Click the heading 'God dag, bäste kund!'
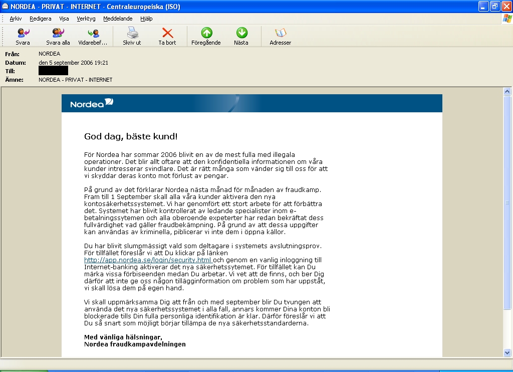 pyautogui.click(x=131, y=136)
